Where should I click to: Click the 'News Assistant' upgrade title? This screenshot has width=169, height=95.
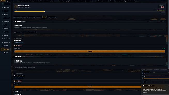pyautogui.click(x=18, y=40)
